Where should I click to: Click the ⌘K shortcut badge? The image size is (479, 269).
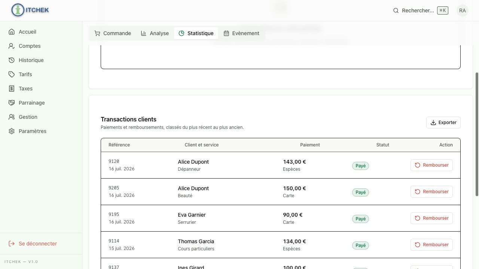tap(443, 10)
